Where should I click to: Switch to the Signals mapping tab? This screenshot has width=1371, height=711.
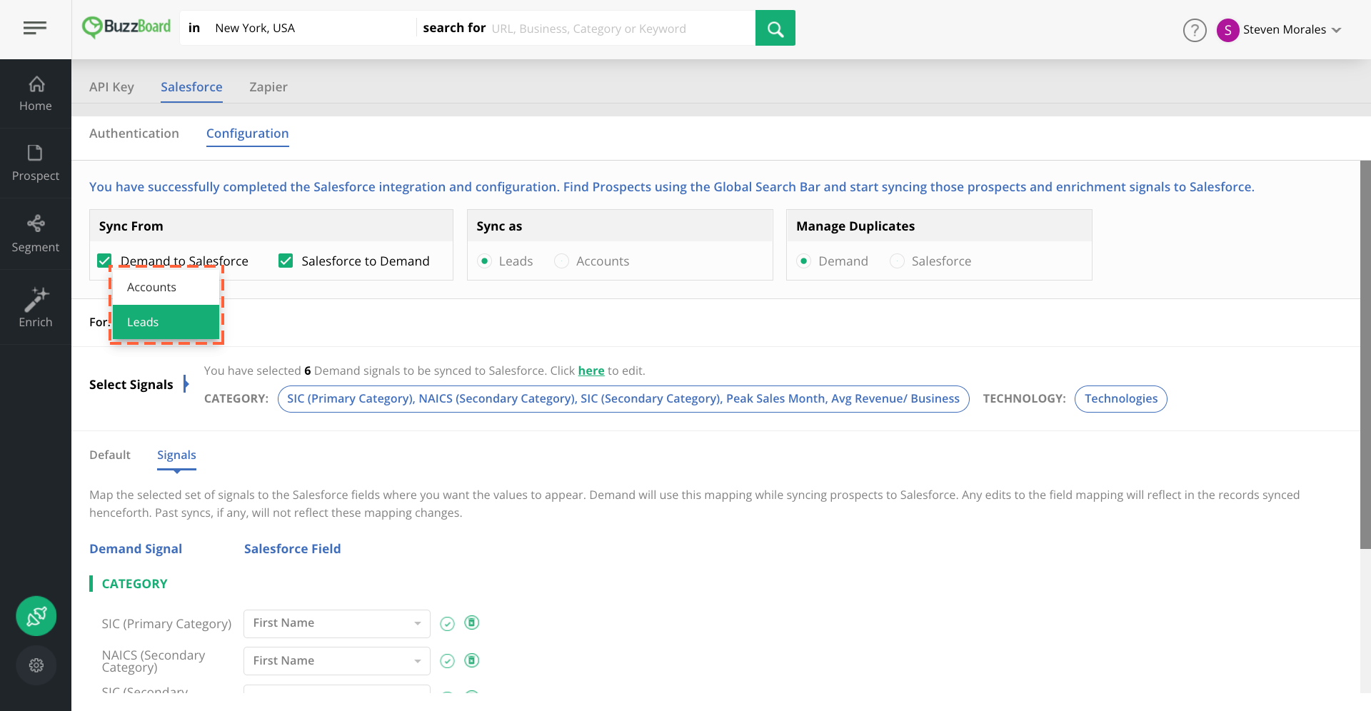[176, 455]
